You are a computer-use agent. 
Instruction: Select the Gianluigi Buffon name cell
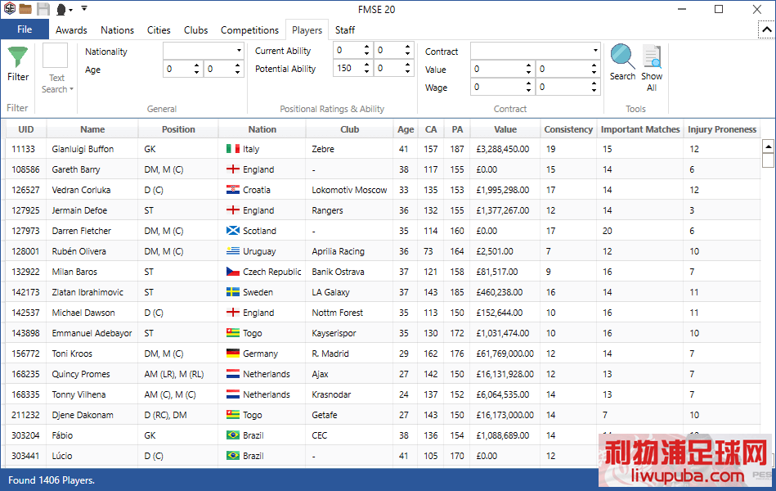coord(92,149)
